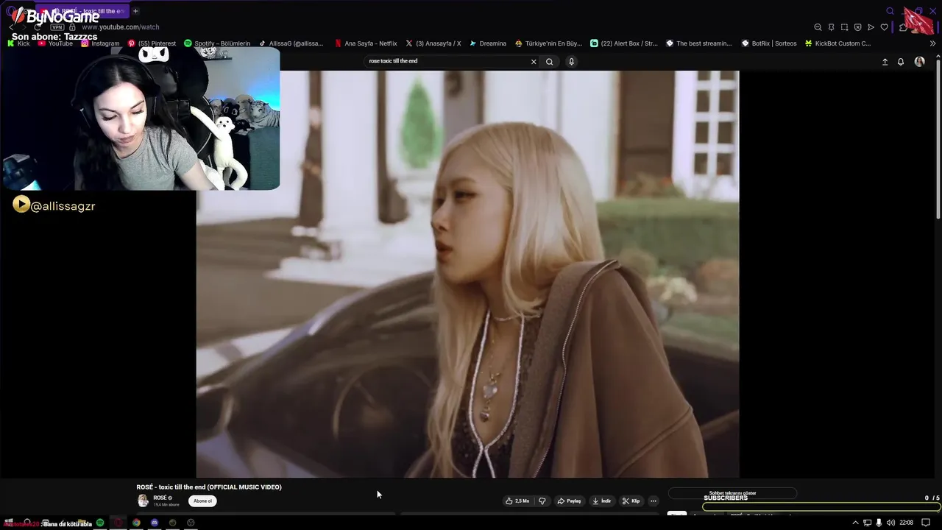Open more actions three-dot menu
Image resolution: width=942 pixels, height=530 pixels.
653,501
